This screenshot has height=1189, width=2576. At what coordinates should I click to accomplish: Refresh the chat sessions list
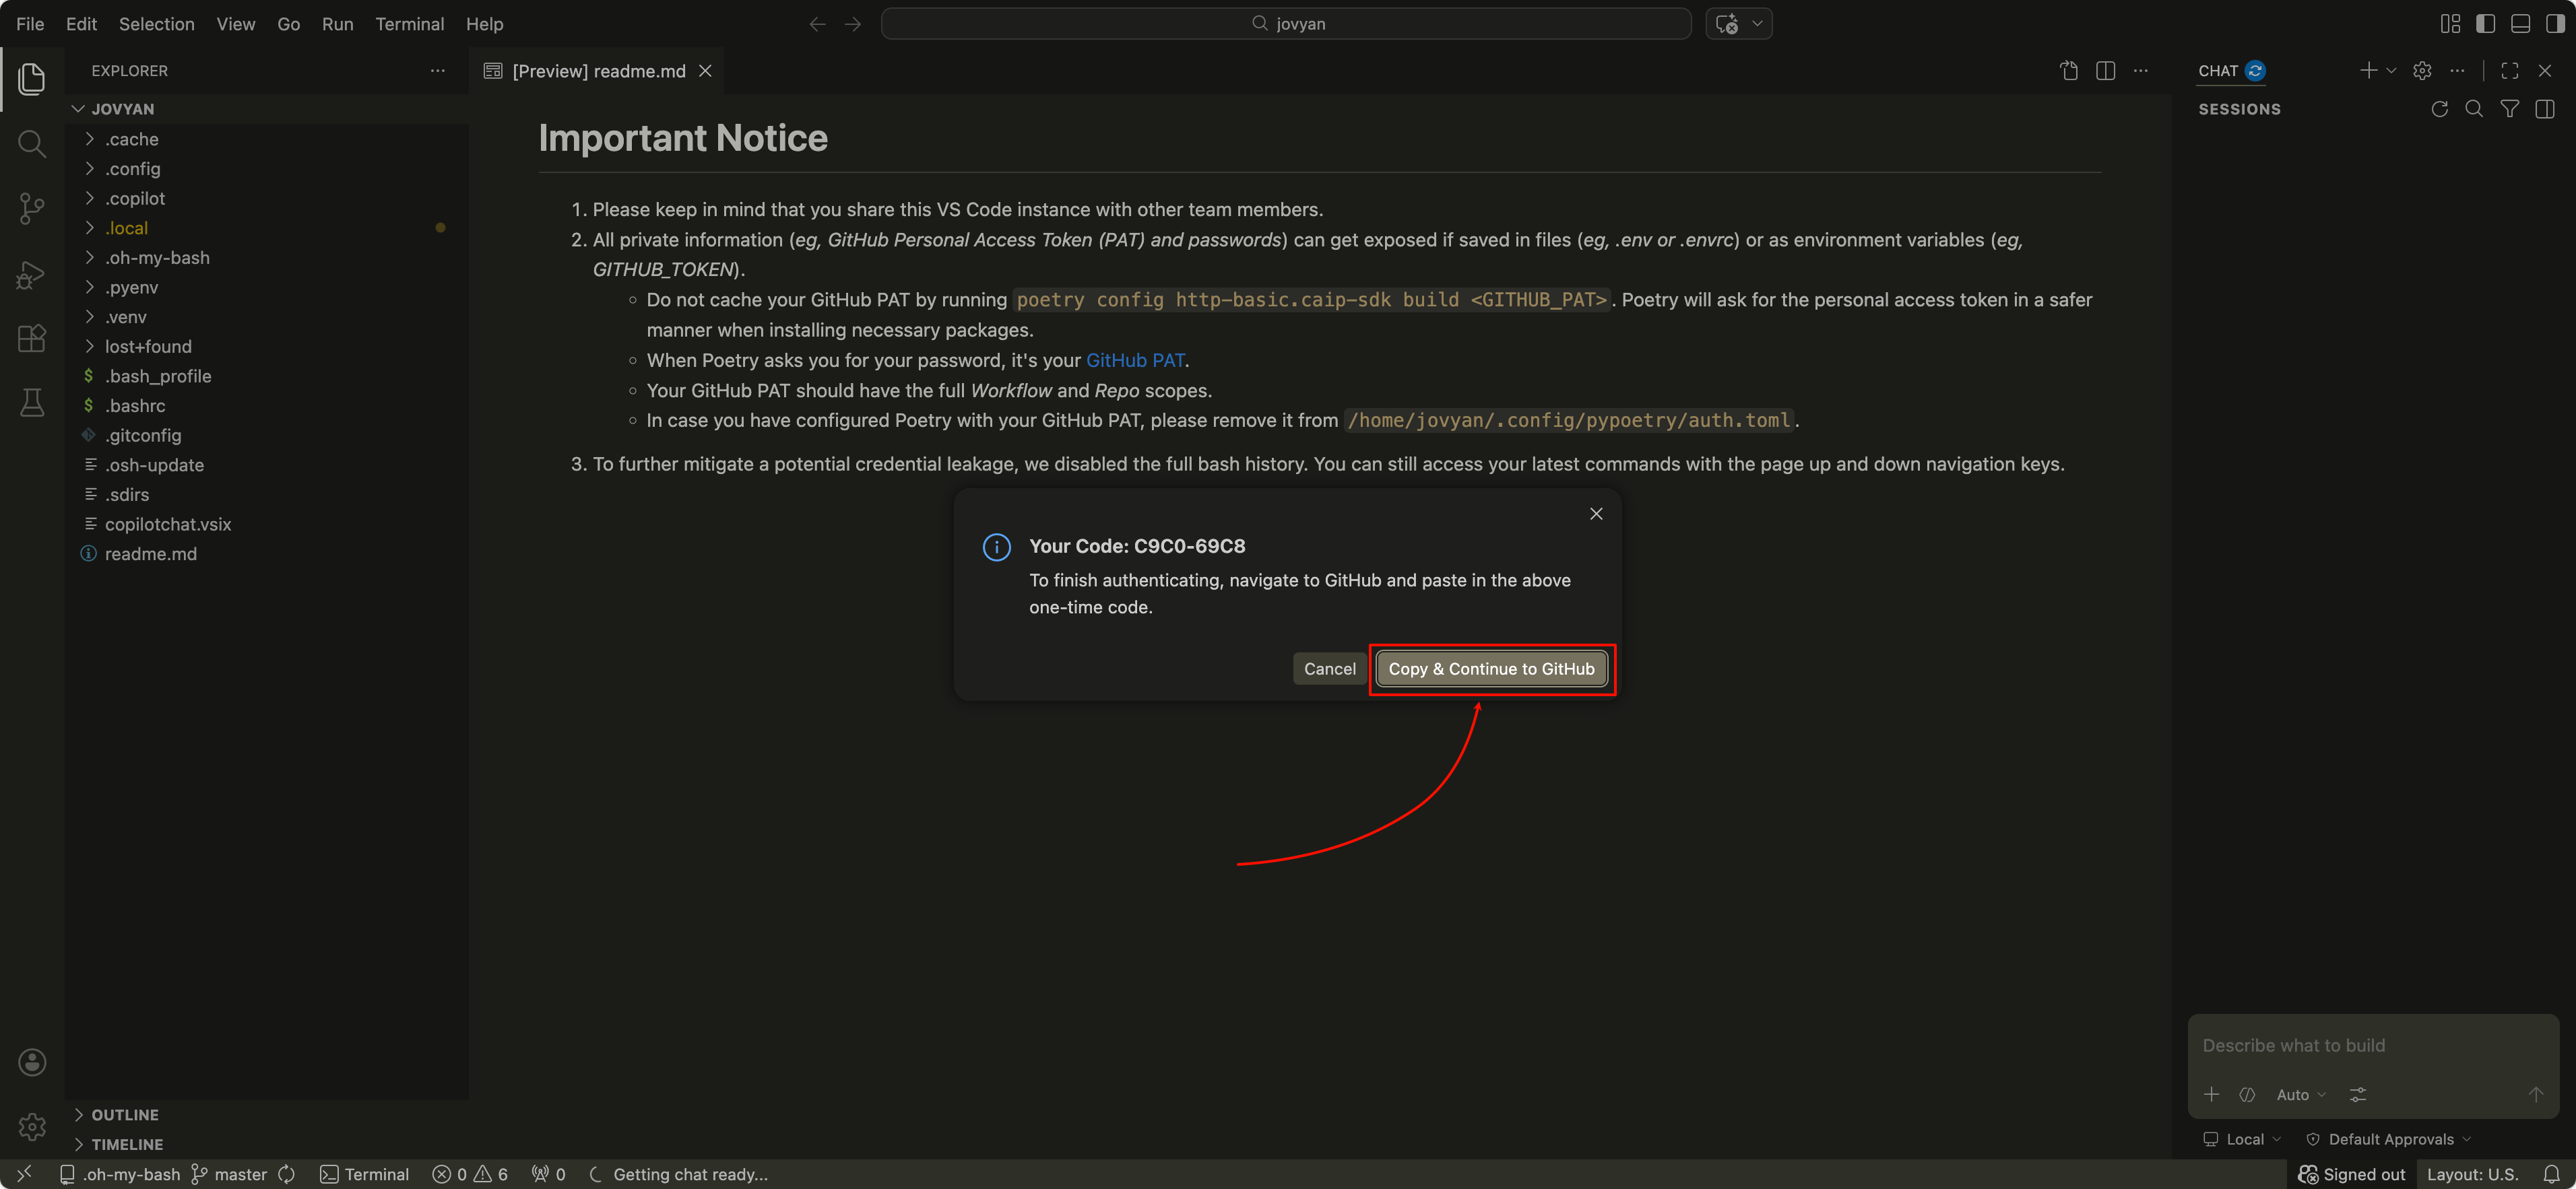coord(2440,109)
